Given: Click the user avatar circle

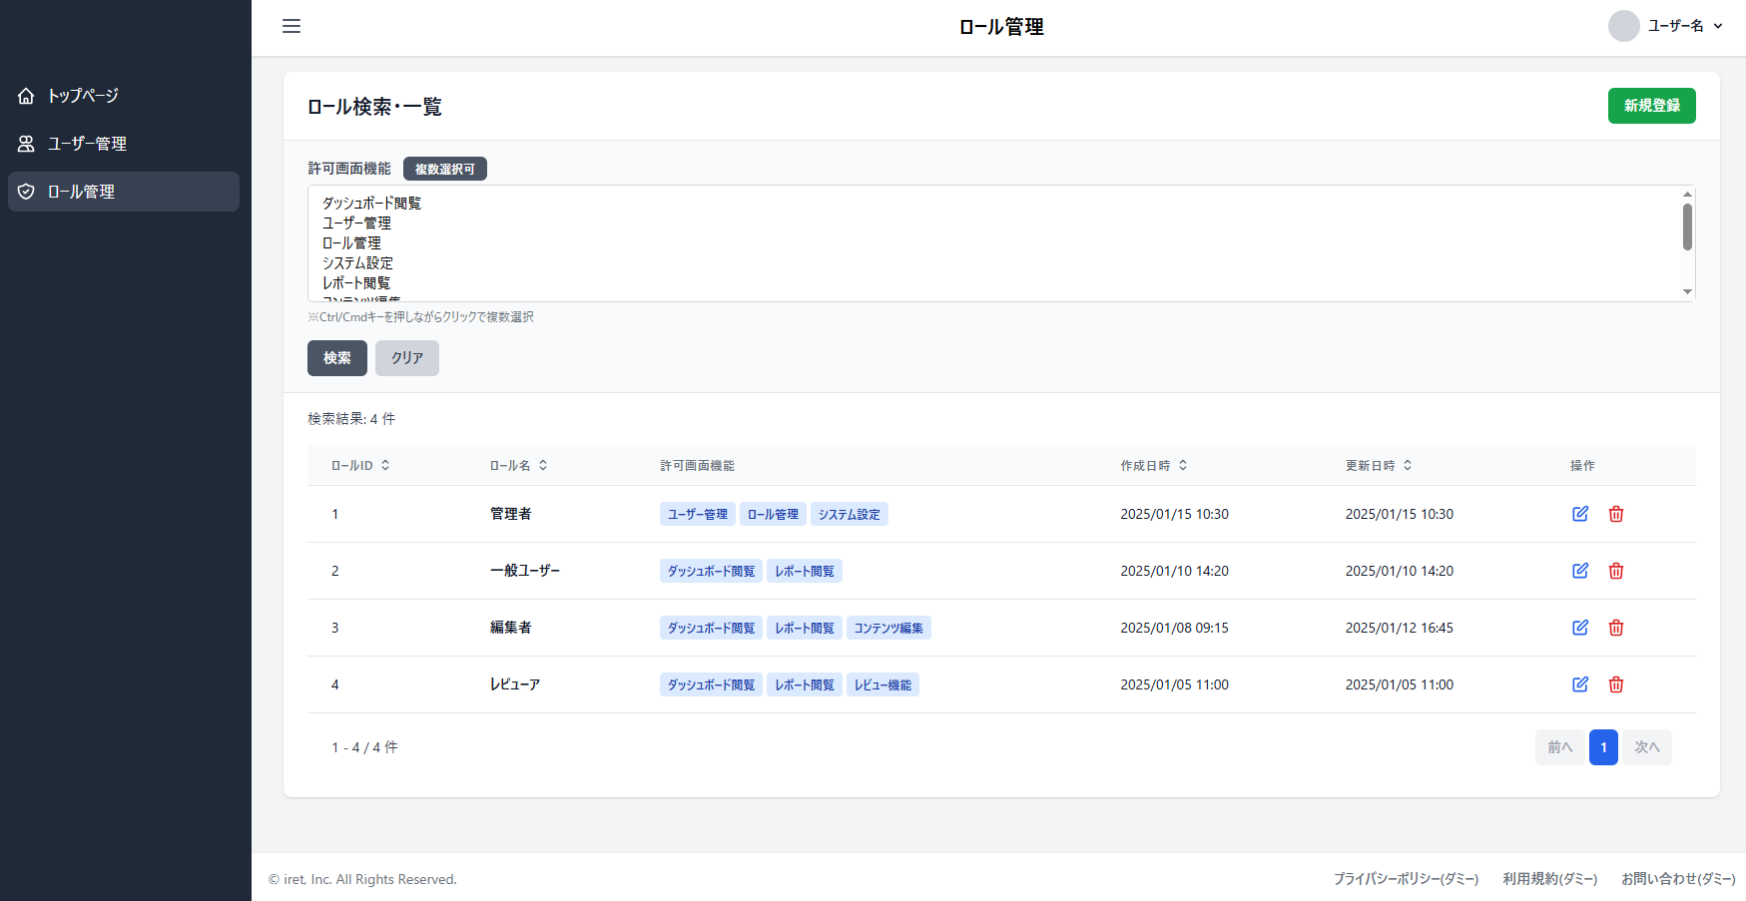Looking at the screenshot, I should (x=1623, y=26).
